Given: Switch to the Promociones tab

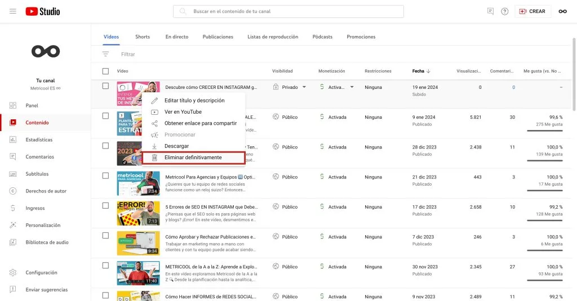Looking at the screenshot, I should point(361,37).
